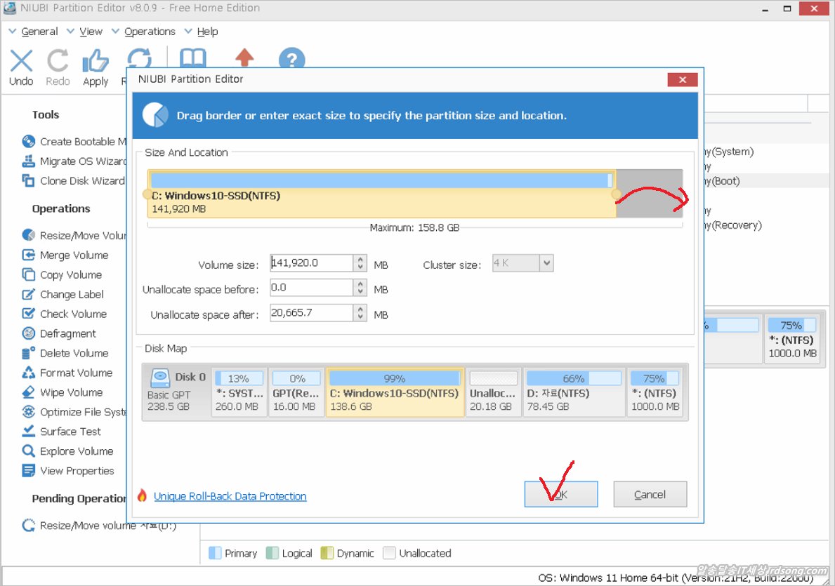Expand the Cluster size dropdown

pyautogui.click(x=546, y=264)
